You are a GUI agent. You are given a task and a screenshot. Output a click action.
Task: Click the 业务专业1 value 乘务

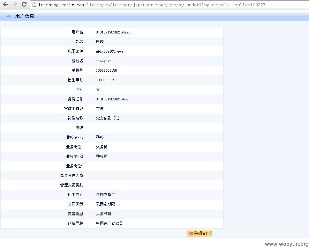[x=100, y=137]
